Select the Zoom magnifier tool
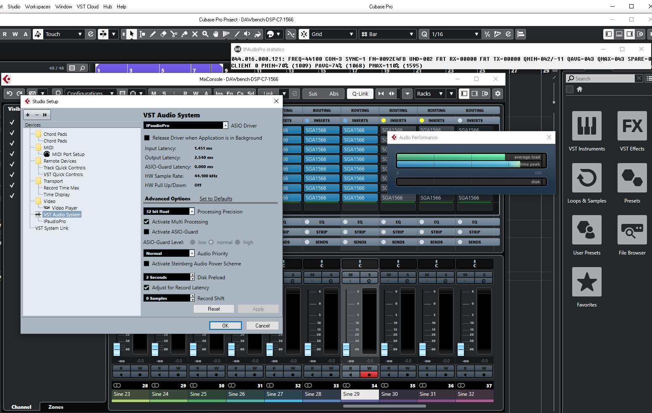652x413 pixels. pos(205,34)
